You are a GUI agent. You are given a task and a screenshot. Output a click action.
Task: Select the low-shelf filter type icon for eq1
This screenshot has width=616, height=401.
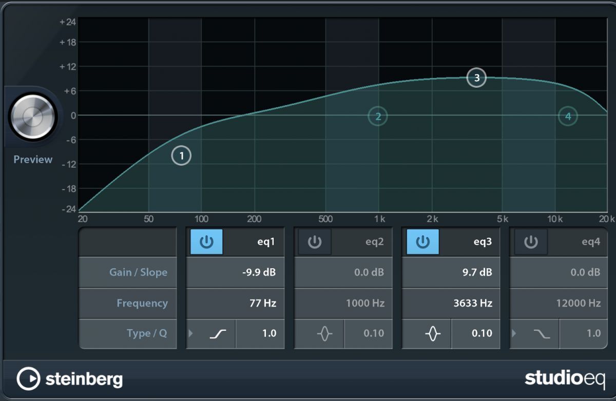(218, 333)
